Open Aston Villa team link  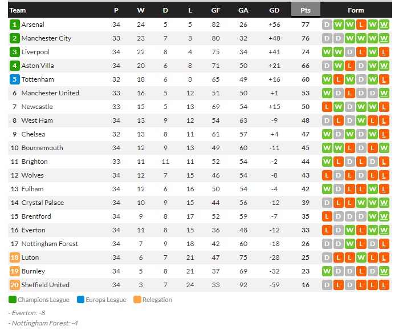[x=38, y=66]
